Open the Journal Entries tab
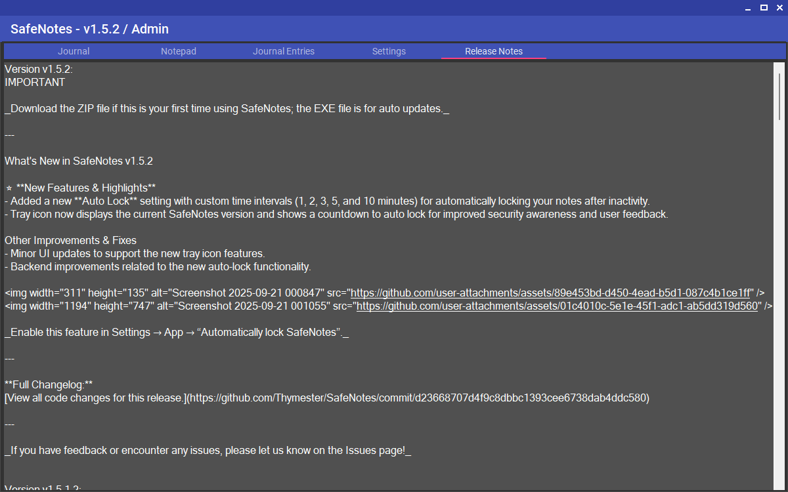The width and height of the screenshot is (788, 492). [284, 51]
